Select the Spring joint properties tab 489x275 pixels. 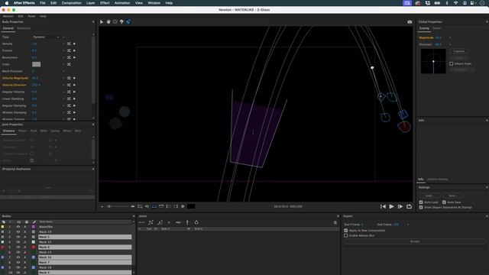[x=55, y=131]
